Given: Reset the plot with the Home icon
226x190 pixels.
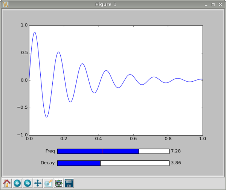Looking at the screenshot, I should tap(7, 183).
